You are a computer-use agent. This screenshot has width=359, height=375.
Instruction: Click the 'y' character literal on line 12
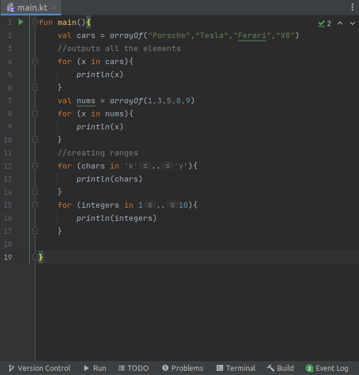[181, 166]
